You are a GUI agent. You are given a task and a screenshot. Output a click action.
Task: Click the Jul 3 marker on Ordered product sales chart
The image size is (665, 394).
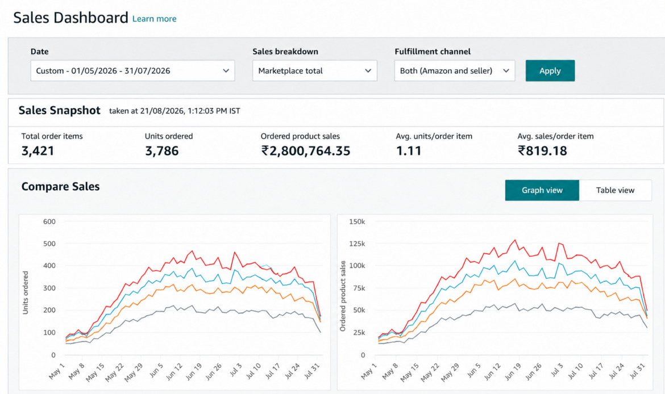click(x=556, y=370)
